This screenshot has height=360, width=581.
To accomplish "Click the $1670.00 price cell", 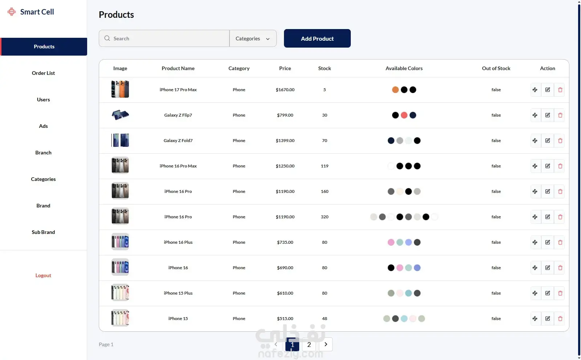I will click(x=285, y=90).
